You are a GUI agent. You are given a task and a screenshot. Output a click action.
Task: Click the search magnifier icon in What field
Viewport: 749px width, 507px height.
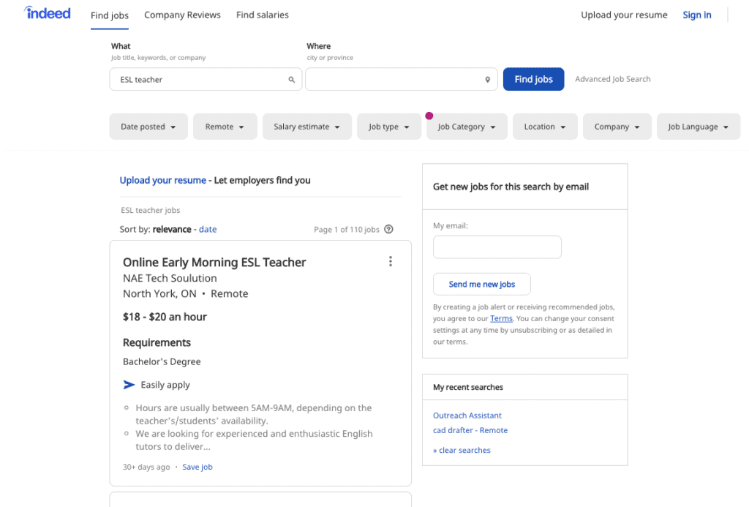pos(291,80)
